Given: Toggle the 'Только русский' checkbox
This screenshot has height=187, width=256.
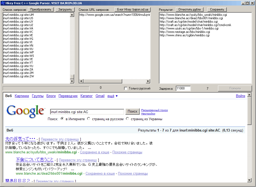Looking at the screenshot, I should (126, 88).
